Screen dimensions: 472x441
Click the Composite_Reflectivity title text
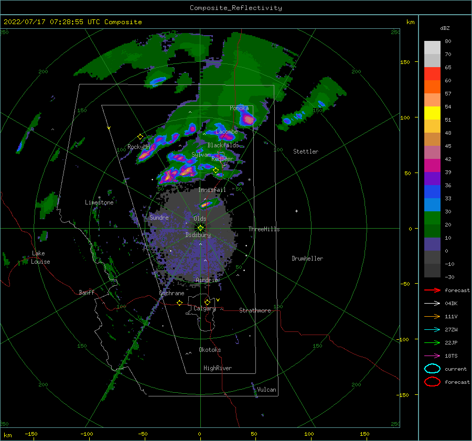tap(235, 8)
